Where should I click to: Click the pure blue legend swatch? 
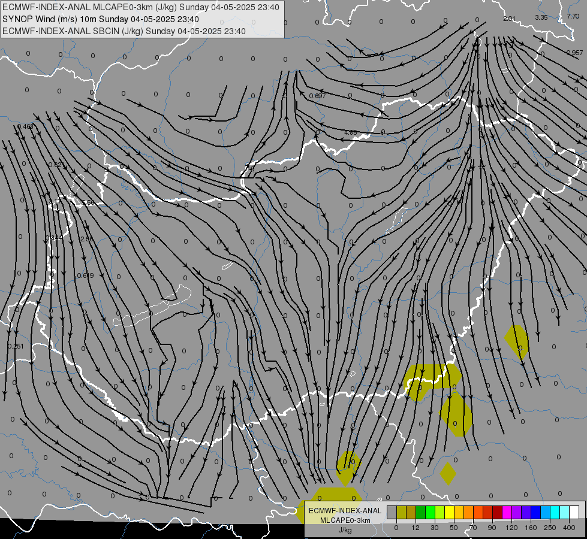point(535,512)
